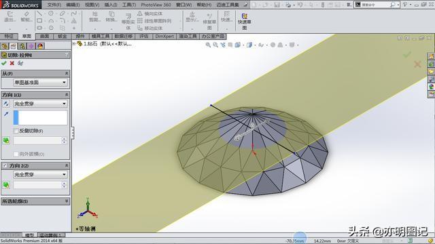
Task: Click the detailed preview glasses icon
Action: (20, 63)
